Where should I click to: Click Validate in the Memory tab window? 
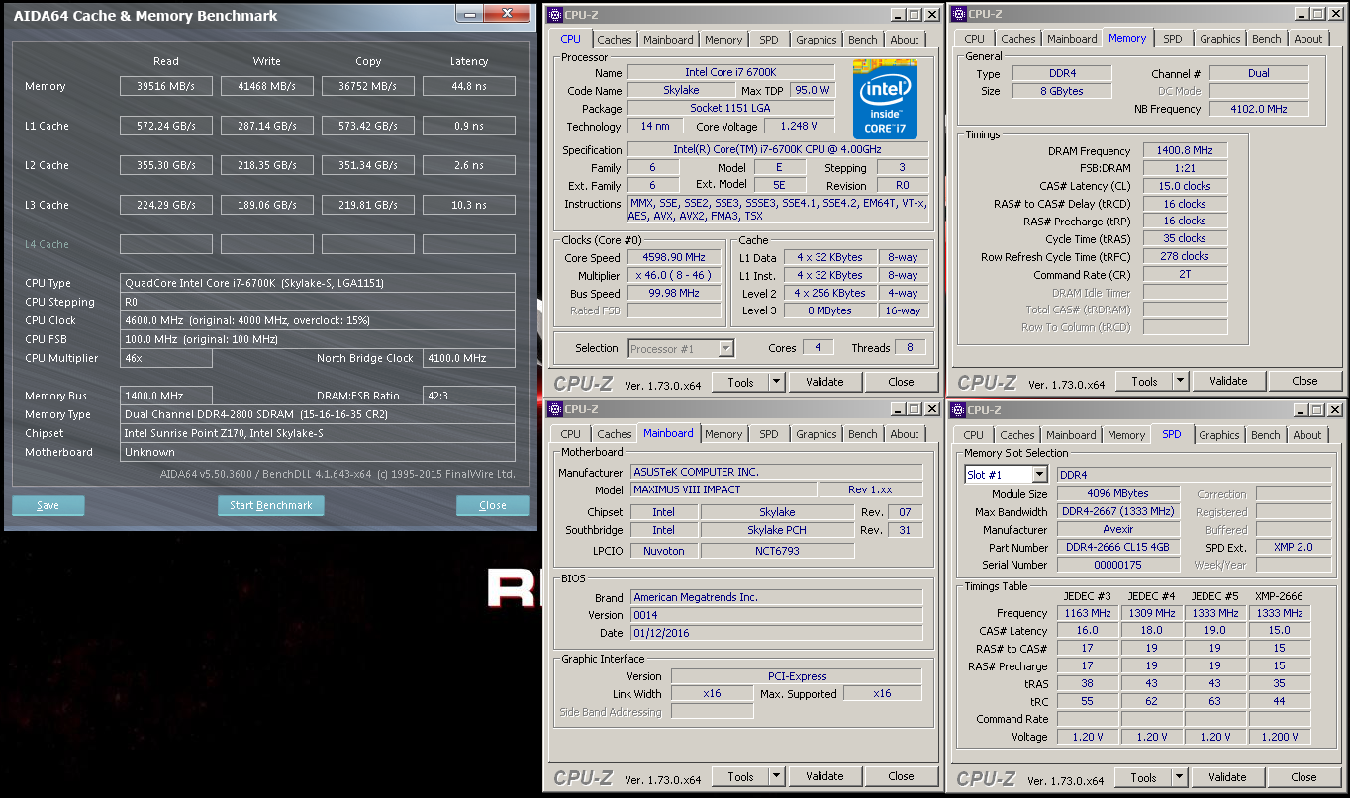pos(1228,381)
